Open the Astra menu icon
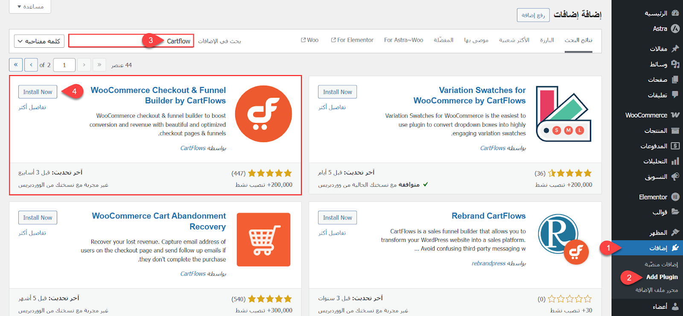This screenshot has width=683, height=316. pos(675,29)
